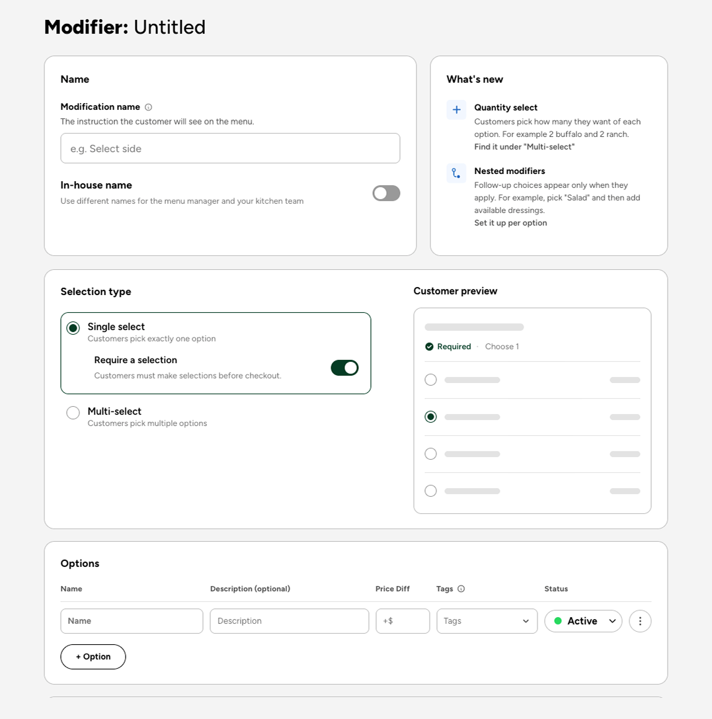
Task: Click the "Price Diff" column header
Action: pos(393,589)
